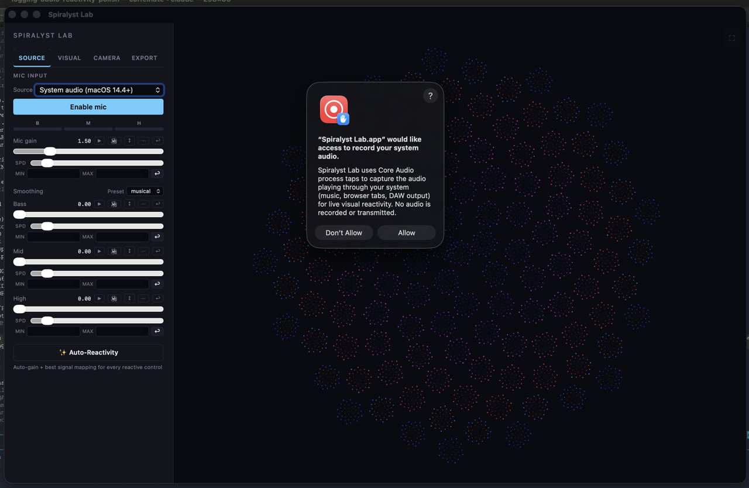This screenshot has width=749, height=488.
Task: Click the speaker icon in Mic gain row
Action: coord(114,141)
